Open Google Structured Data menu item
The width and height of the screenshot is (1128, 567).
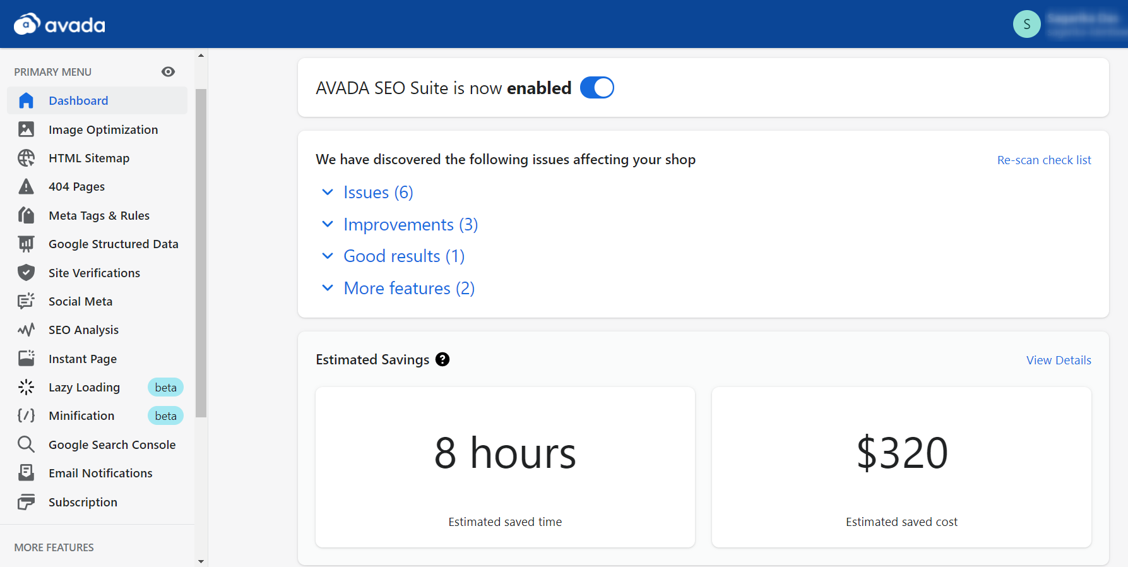tap(97, 244)
